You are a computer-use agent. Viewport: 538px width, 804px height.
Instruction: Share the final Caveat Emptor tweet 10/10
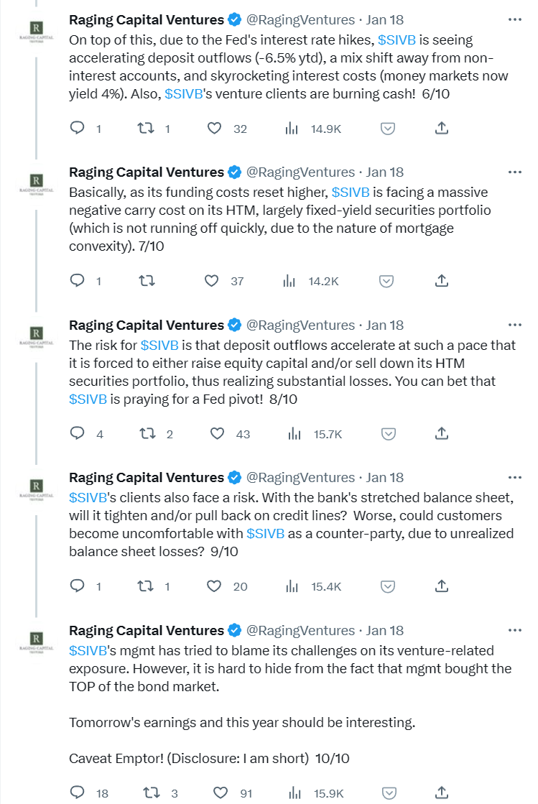441,793
